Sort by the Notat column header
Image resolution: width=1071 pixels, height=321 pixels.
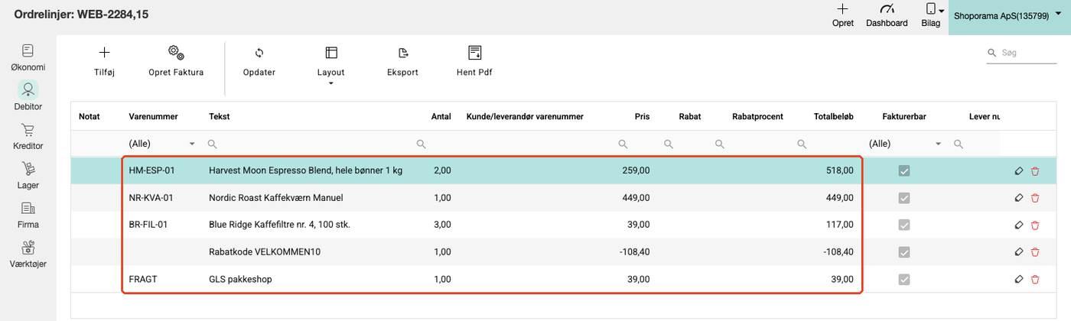[90, 116]
